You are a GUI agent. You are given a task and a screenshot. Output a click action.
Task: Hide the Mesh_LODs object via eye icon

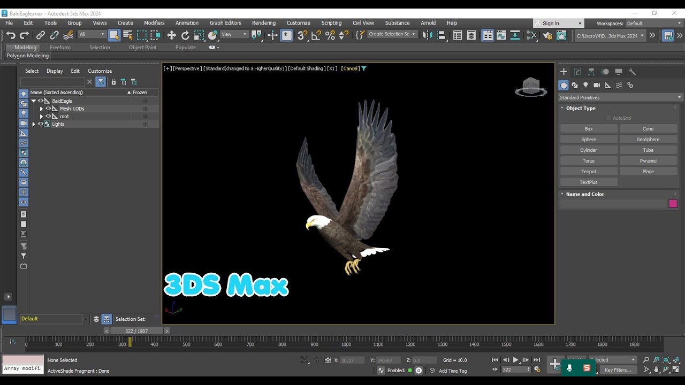[48, 109]
